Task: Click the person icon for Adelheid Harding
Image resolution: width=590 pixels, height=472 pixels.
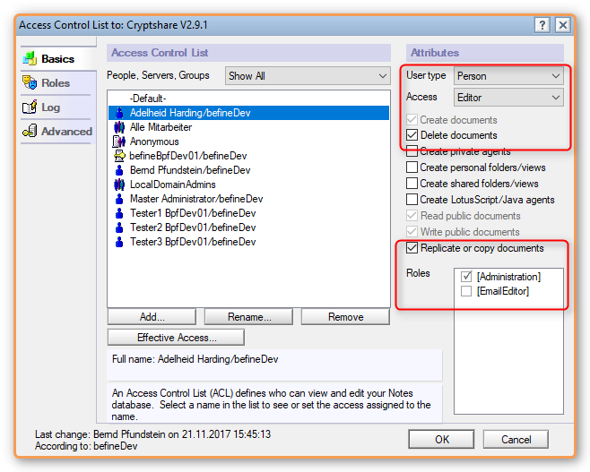Action: pyautogui.click(x=119, y=113)
